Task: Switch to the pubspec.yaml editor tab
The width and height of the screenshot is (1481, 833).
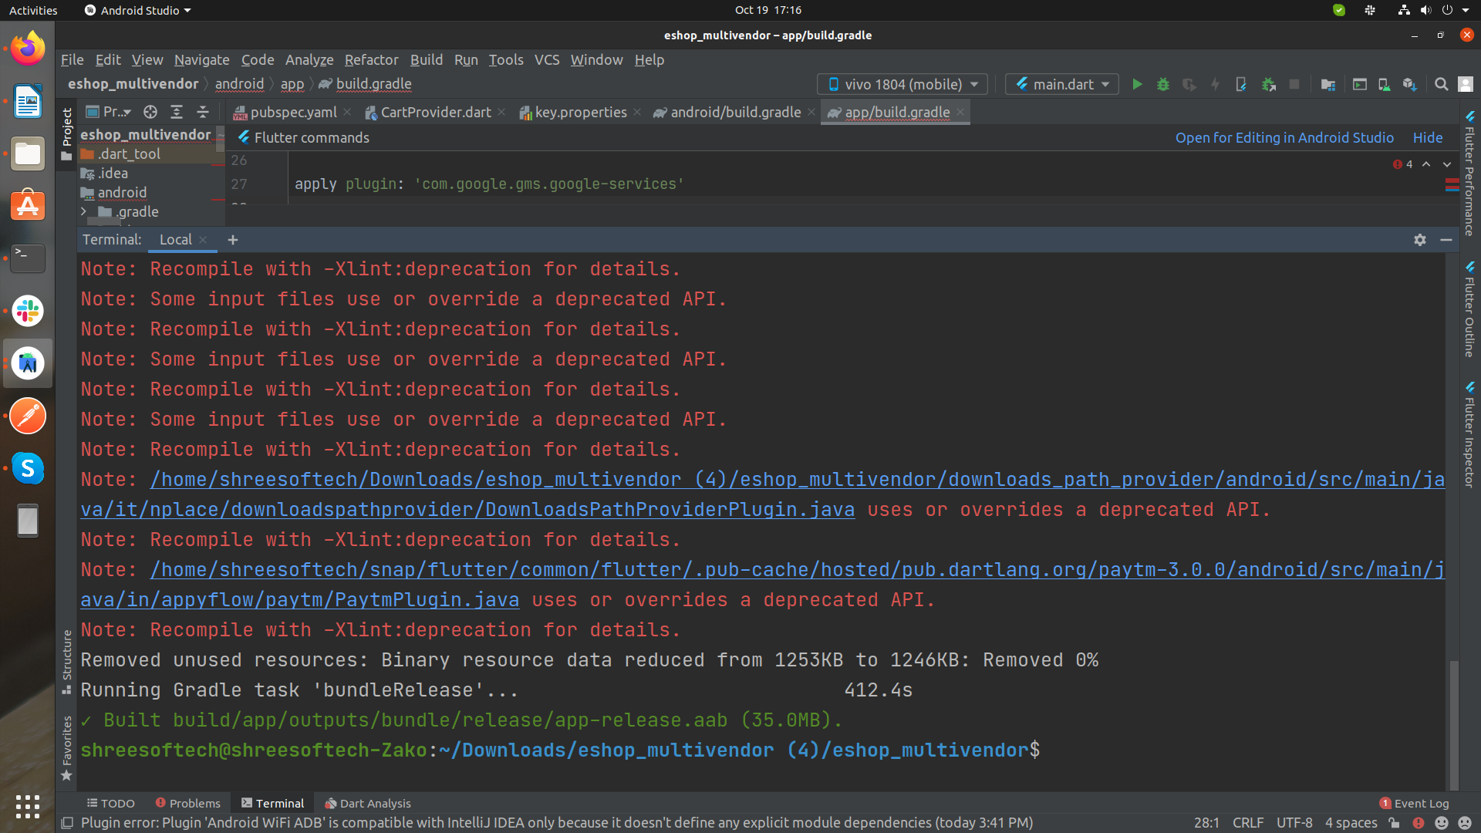Action: (293, 112)
